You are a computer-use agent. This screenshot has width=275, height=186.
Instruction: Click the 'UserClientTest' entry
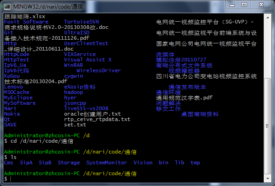point(86,43)
